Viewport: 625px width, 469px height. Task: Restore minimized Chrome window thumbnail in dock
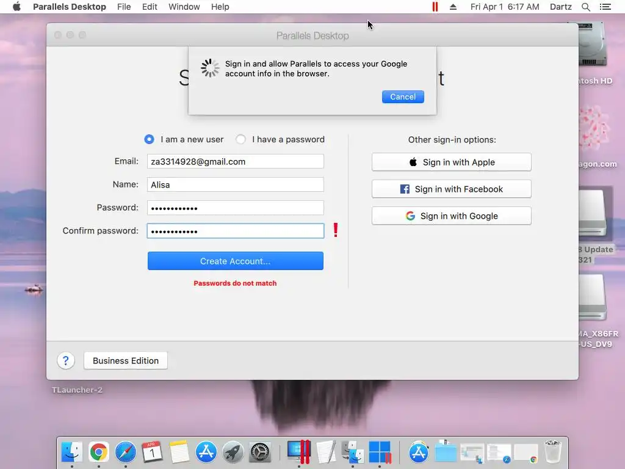click(x=526, y=454)
